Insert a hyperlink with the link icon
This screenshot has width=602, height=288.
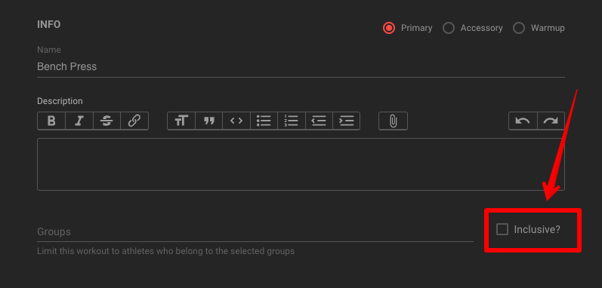tap(134, 121)
